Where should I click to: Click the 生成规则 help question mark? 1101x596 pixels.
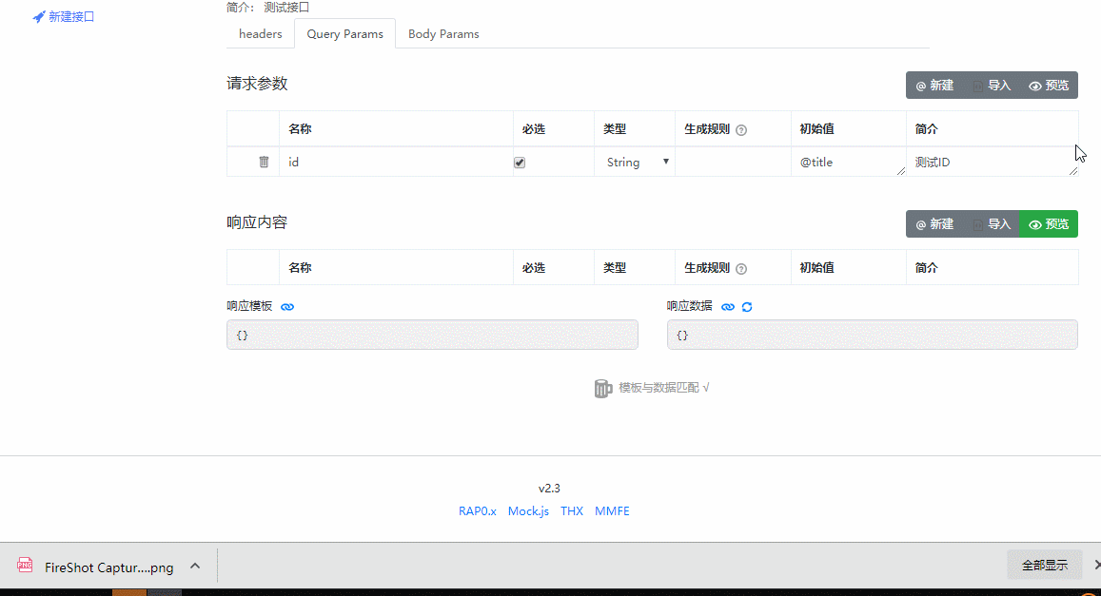(x=739, y=129)
